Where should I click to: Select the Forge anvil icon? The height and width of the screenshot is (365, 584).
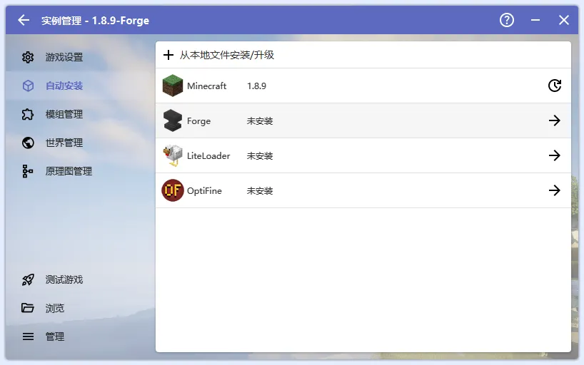[173, 120]
